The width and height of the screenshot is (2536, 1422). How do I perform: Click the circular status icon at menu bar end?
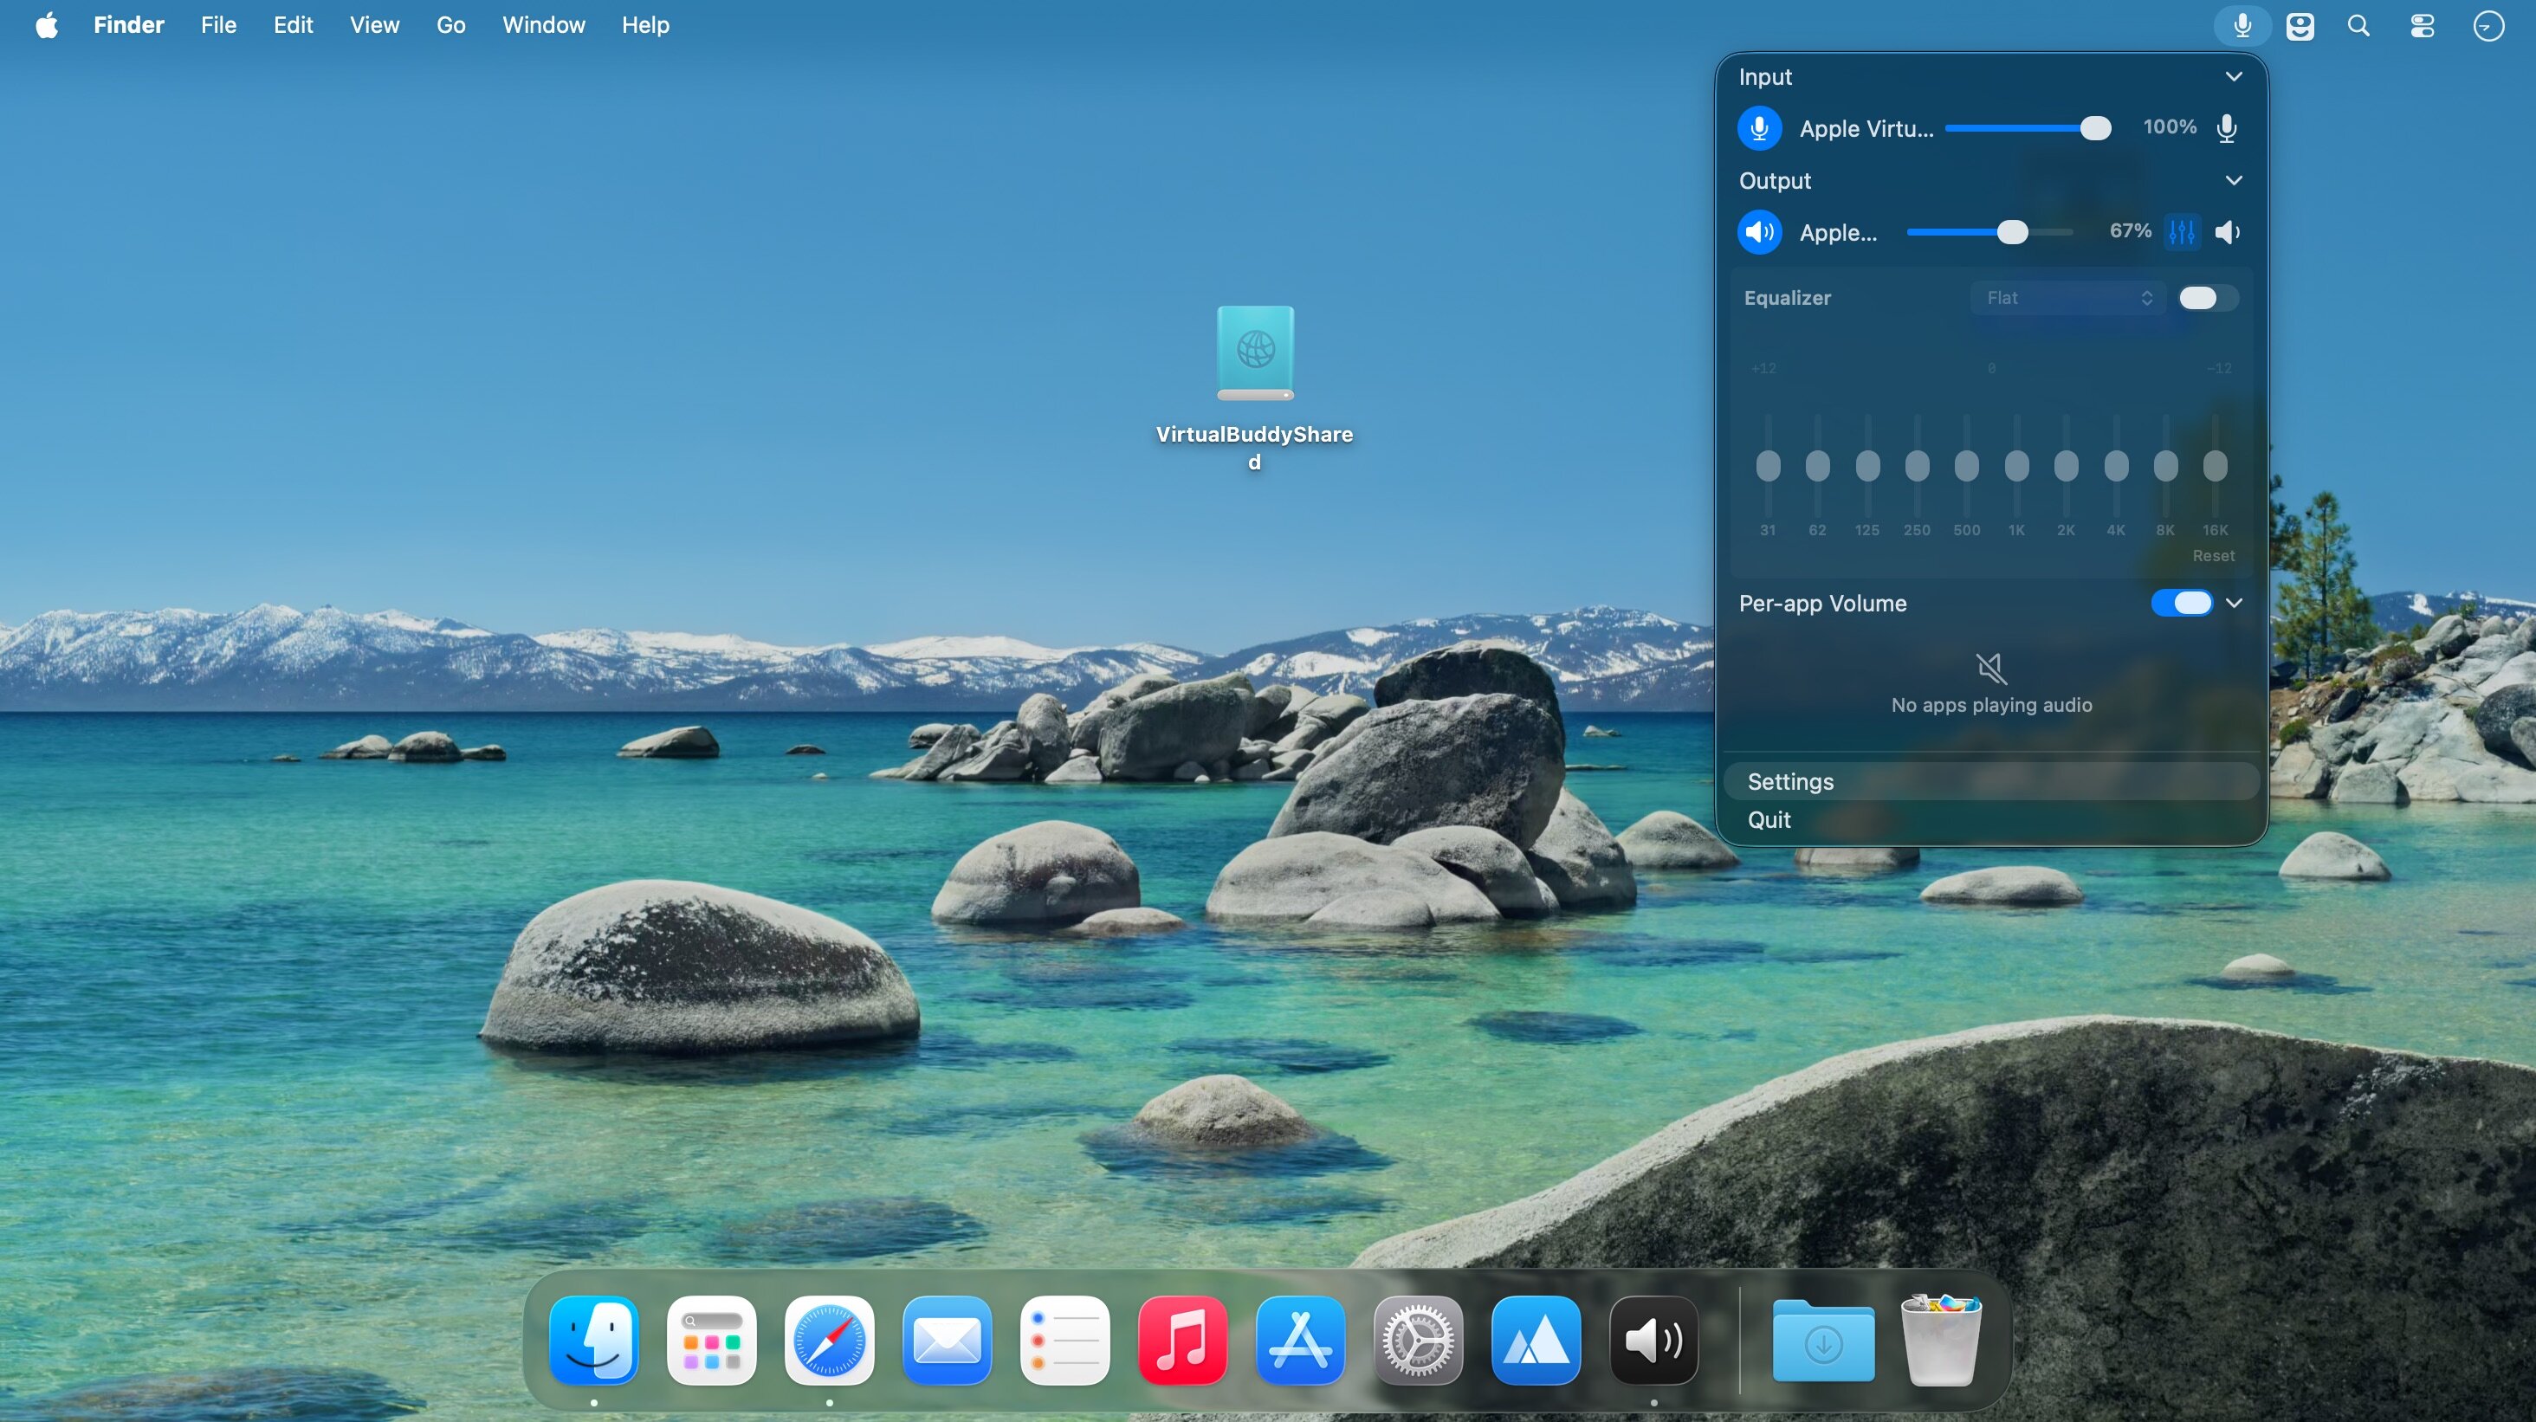pos(2488,26)
